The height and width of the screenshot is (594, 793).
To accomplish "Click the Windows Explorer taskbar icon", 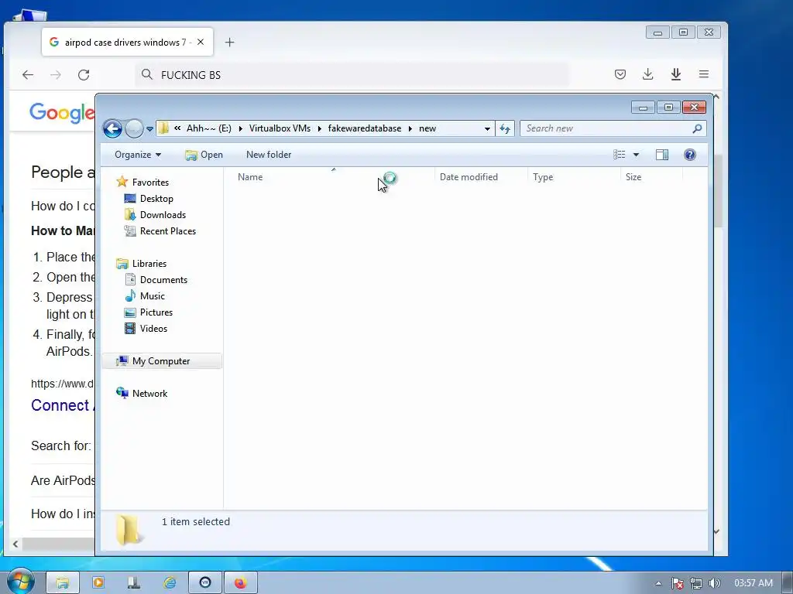I will (x=62, y=583).
